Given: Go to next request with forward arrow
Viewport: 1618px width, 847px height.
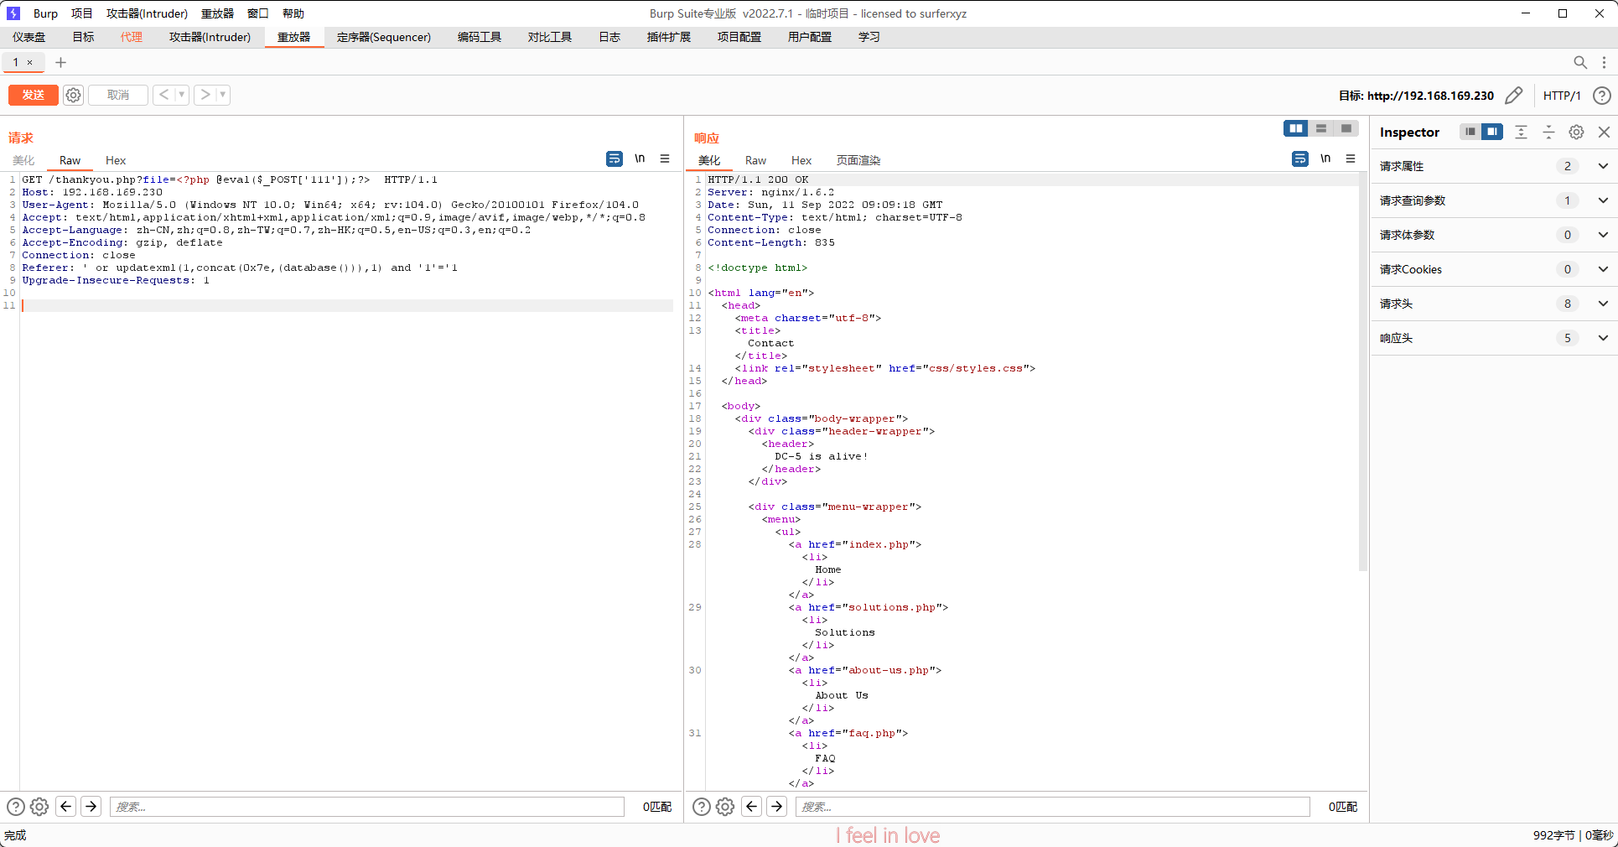Looking at the screenshot, I should click(205, 95).
